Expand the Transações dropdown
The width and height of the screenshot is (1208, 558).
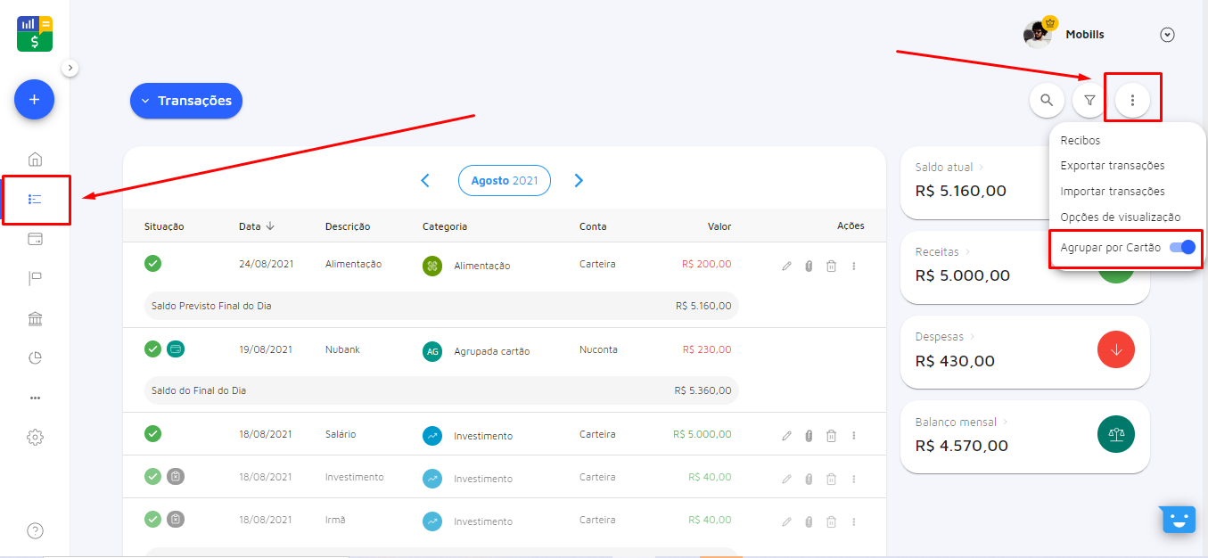[x=186, y=101]
